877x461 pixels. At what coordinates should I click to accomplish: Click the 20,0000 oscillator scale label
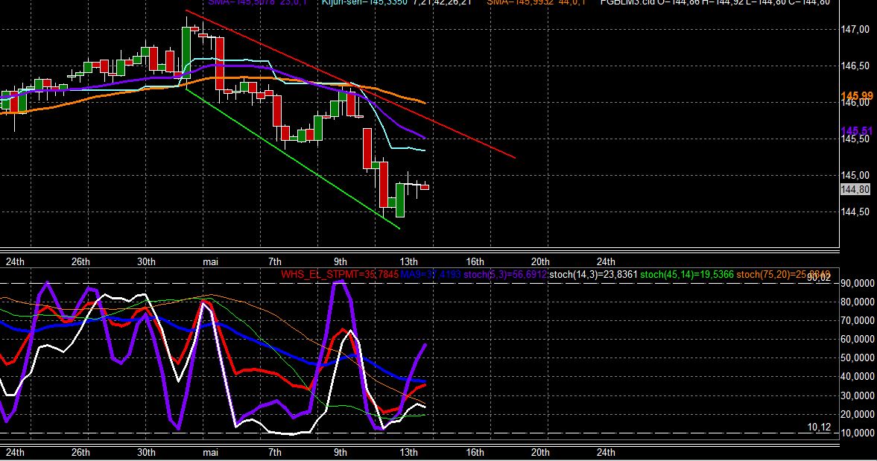click(x=858, y=415)
